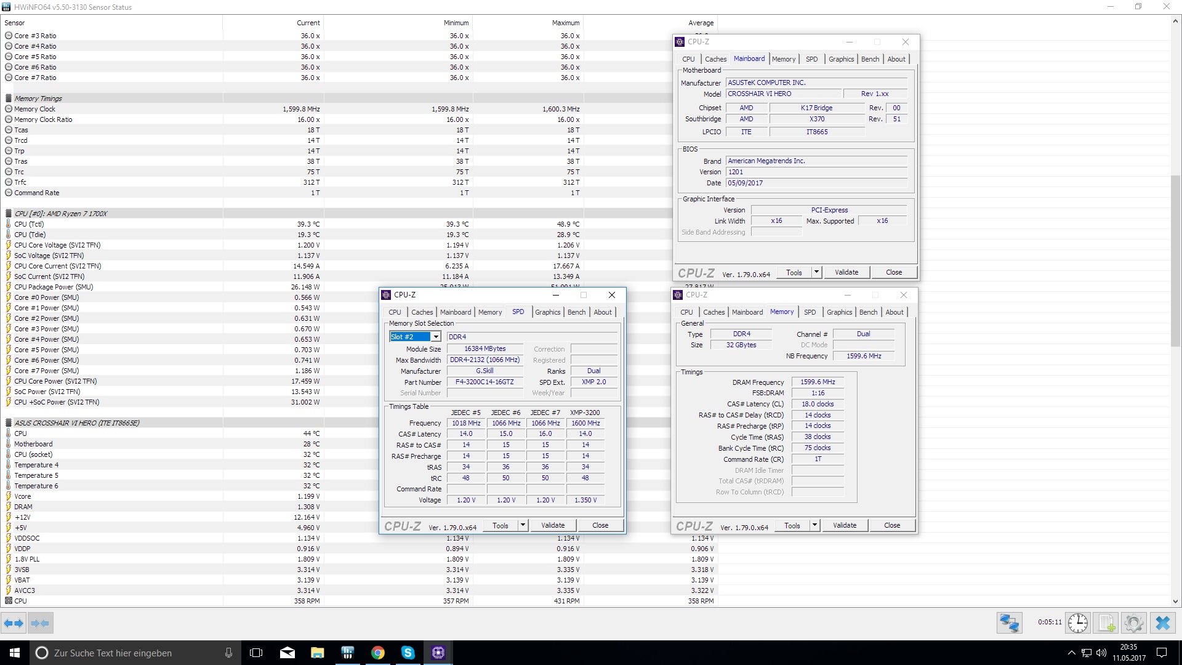Reset the sensor timer using the clock icon

pyautogui.click(x=1077, y=623)
